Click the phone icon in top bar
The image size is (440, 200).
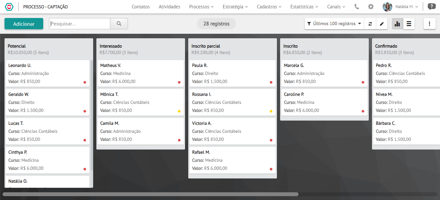357,6
